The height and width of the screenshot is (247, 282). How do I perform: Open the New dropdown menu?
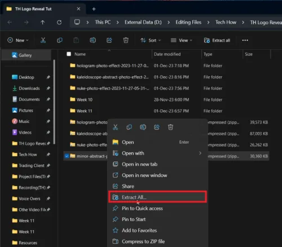(x=18, y=40)
